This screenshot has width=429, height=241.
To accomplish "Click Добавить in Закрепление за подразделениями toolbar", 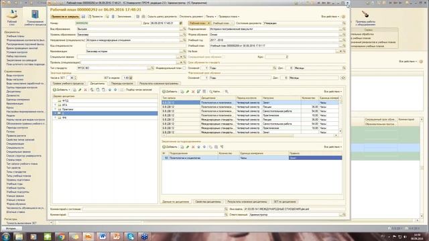I will pyautogui.click(x=170, y=147).
